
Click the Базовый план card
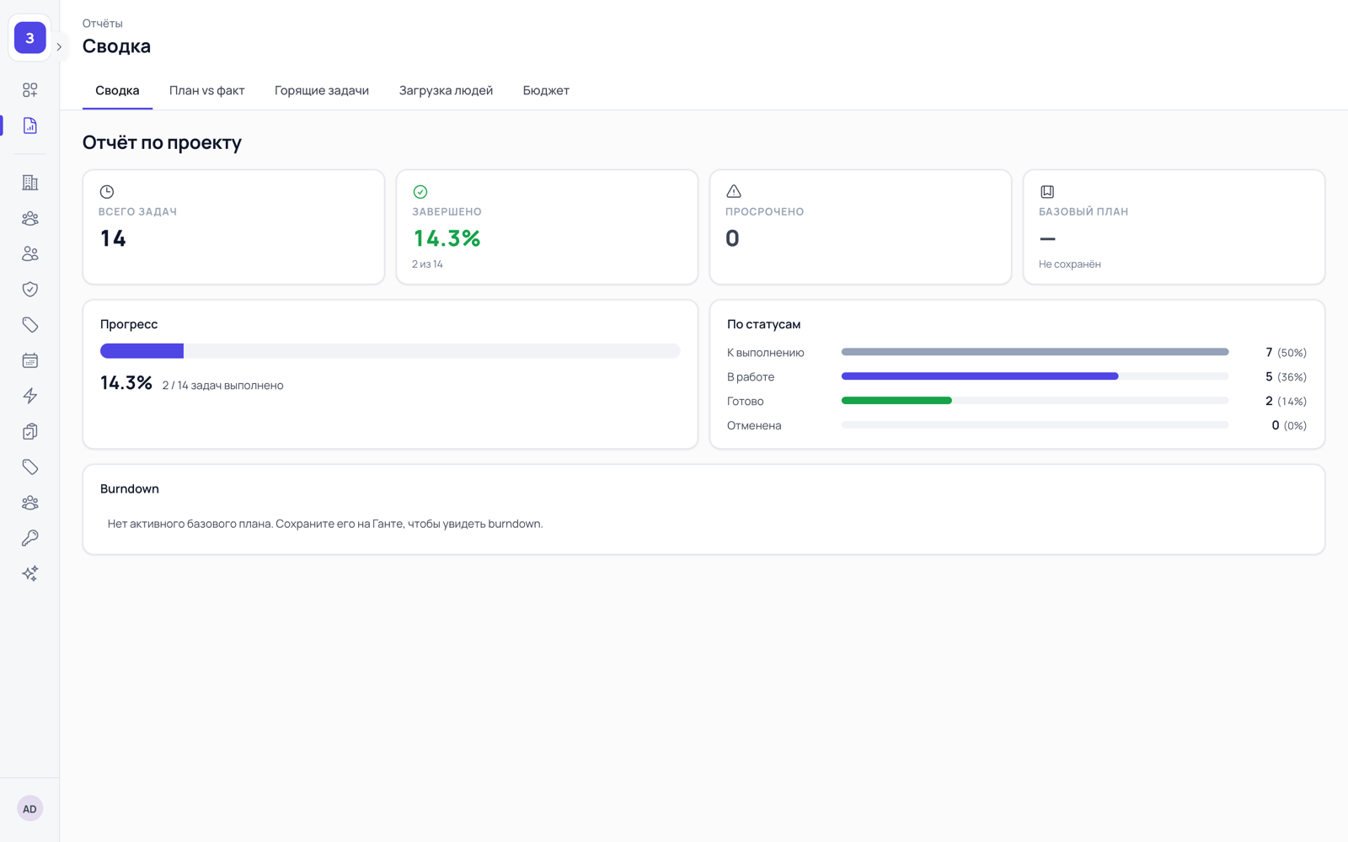(x=1174, y=227)
